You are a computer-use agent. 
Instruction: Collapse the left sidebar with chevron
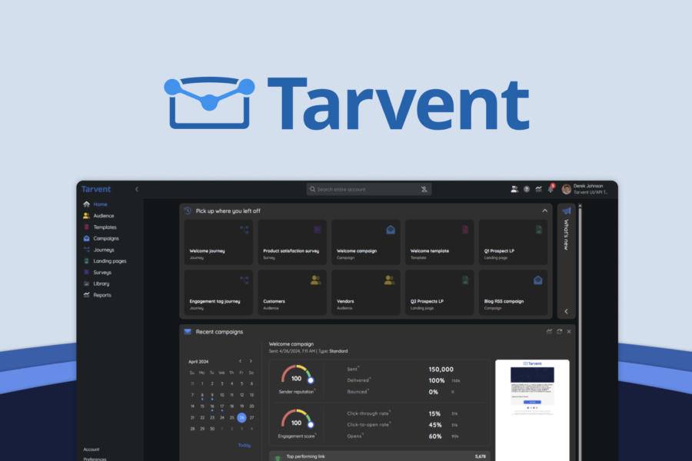coord(137,189)
